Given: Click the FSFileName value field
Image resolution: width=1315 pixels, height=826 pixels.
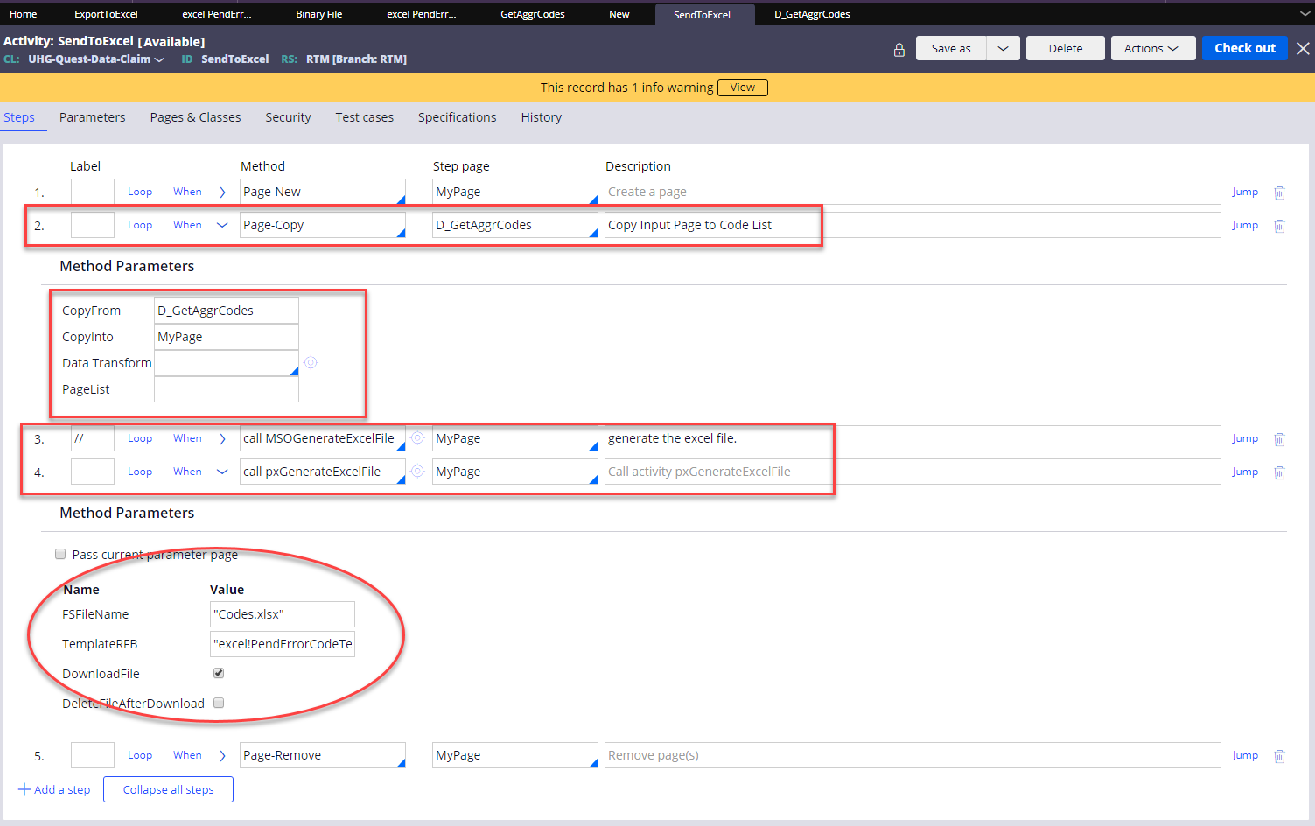Looking at the screenshot, I should pos(282,614).
